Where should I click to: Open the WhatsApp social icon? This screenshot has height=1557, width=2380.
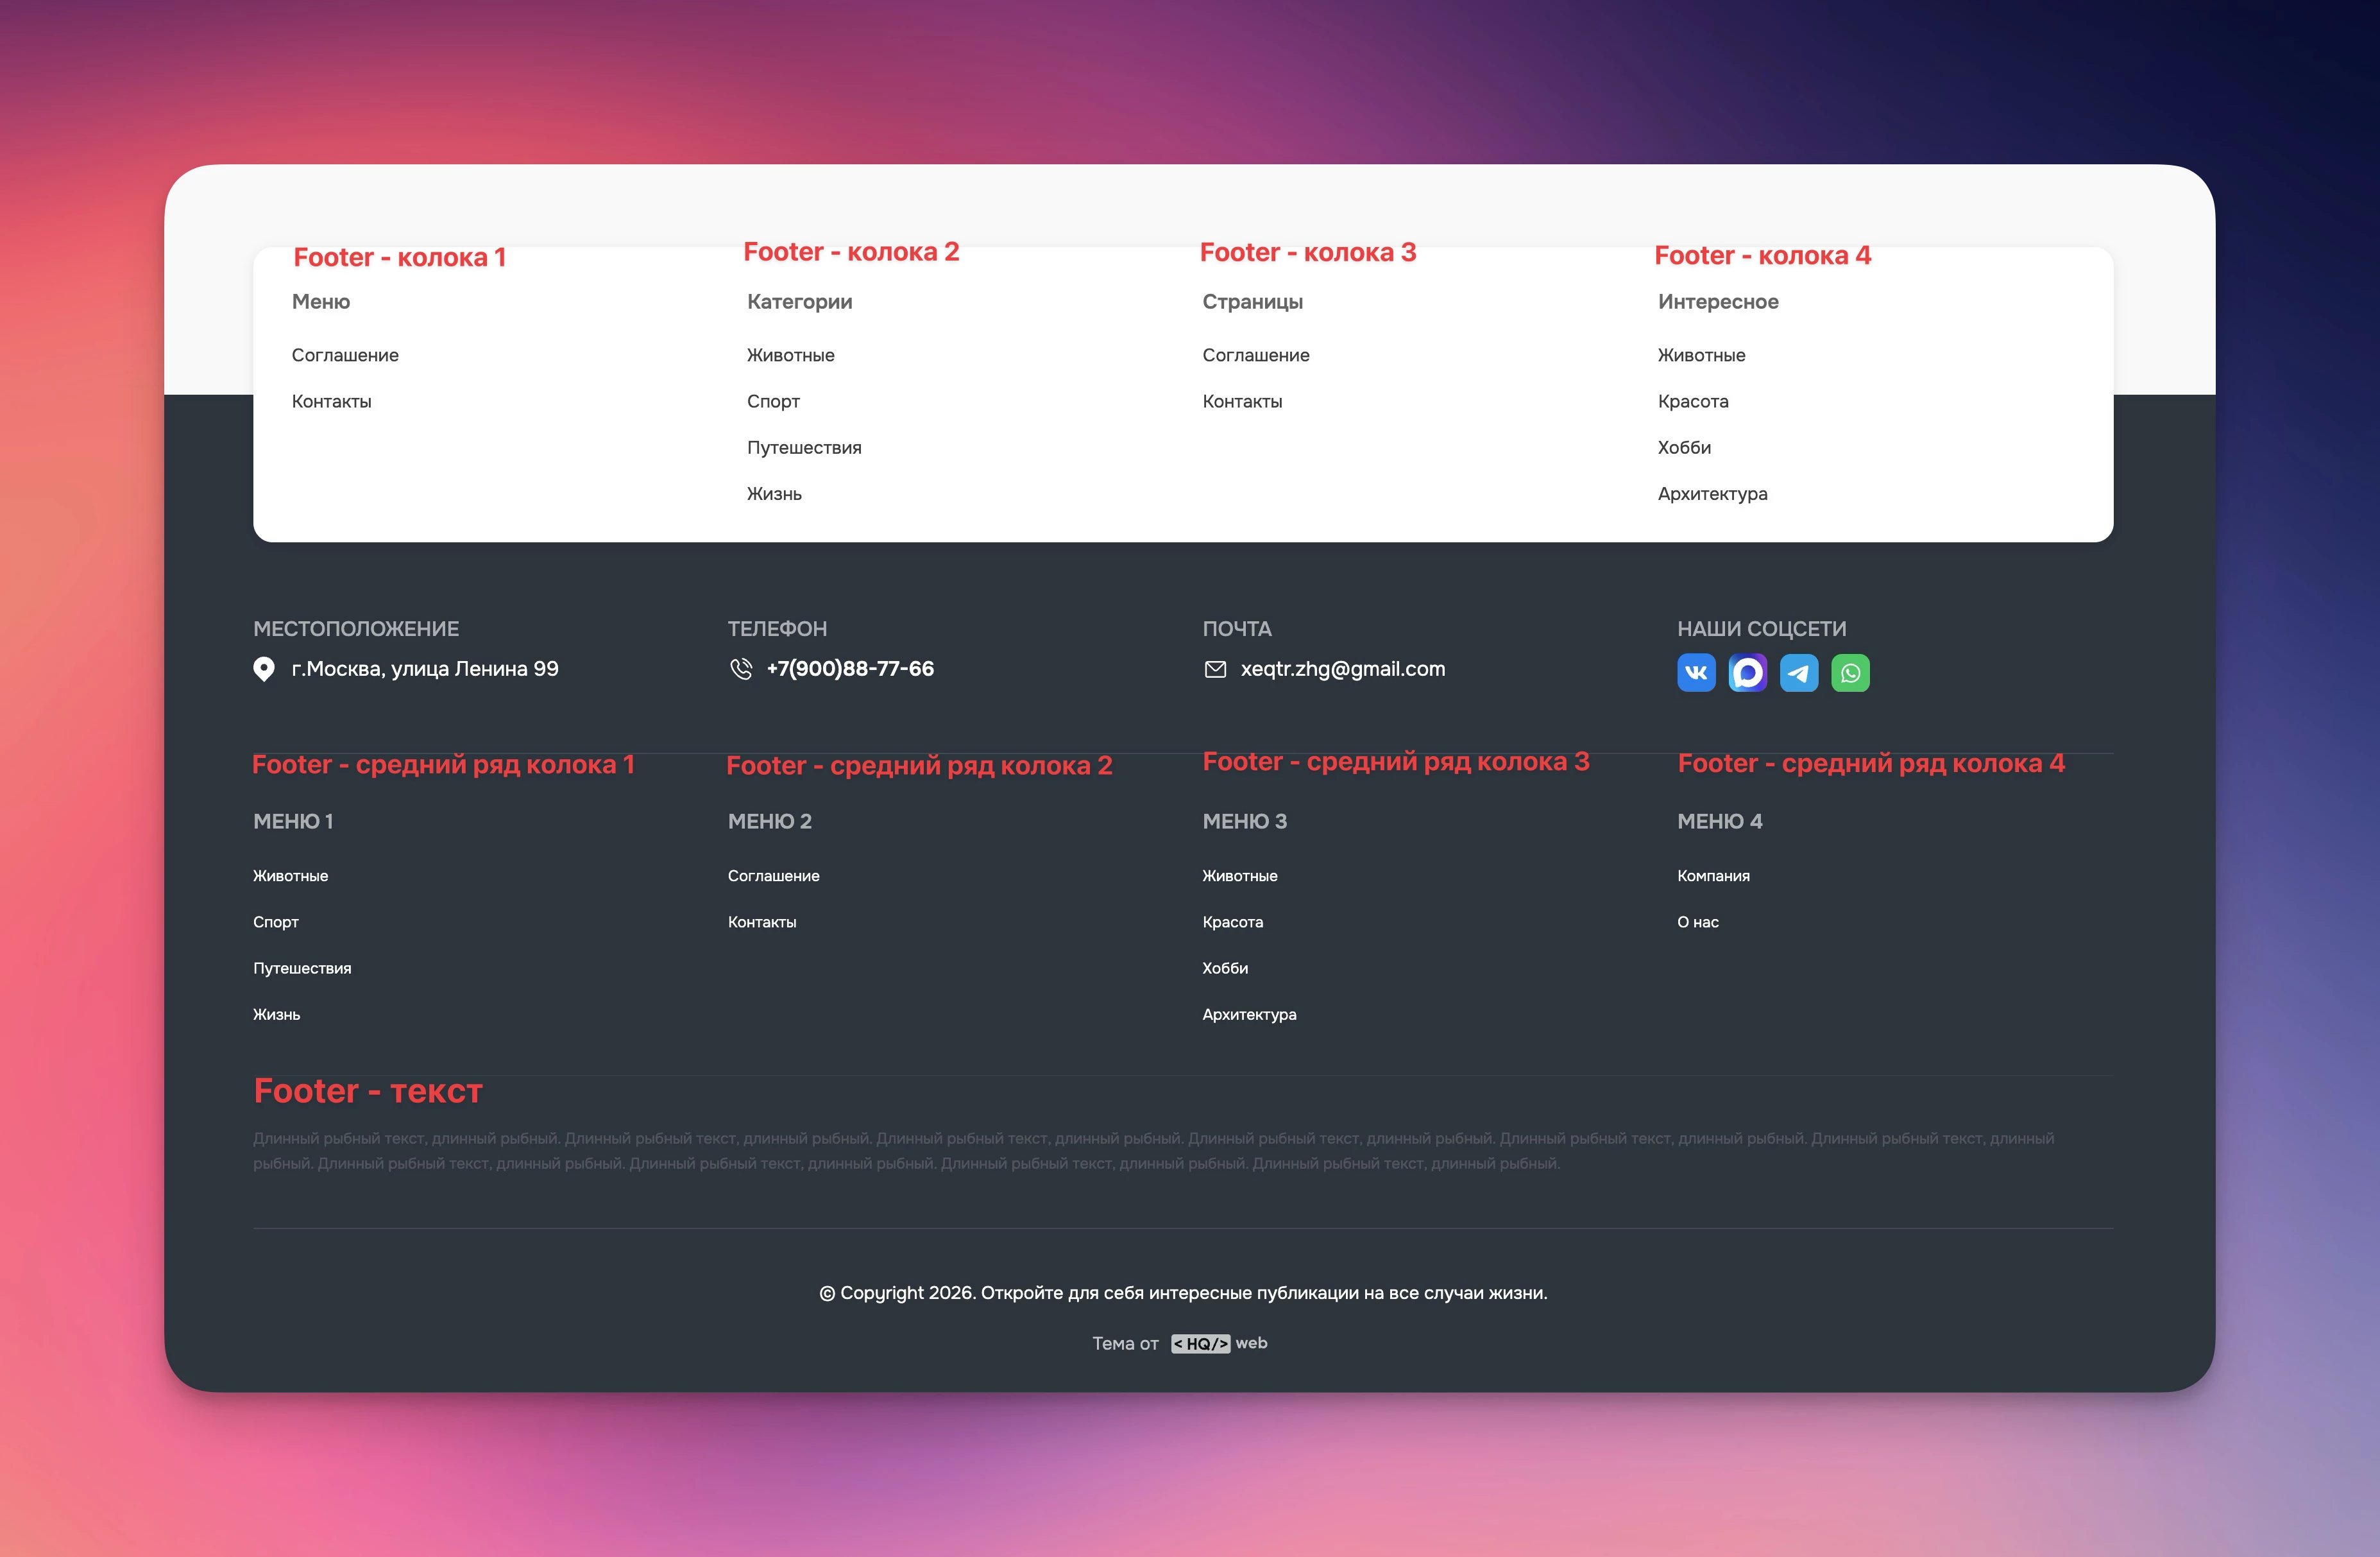(x=1850, y=673)
